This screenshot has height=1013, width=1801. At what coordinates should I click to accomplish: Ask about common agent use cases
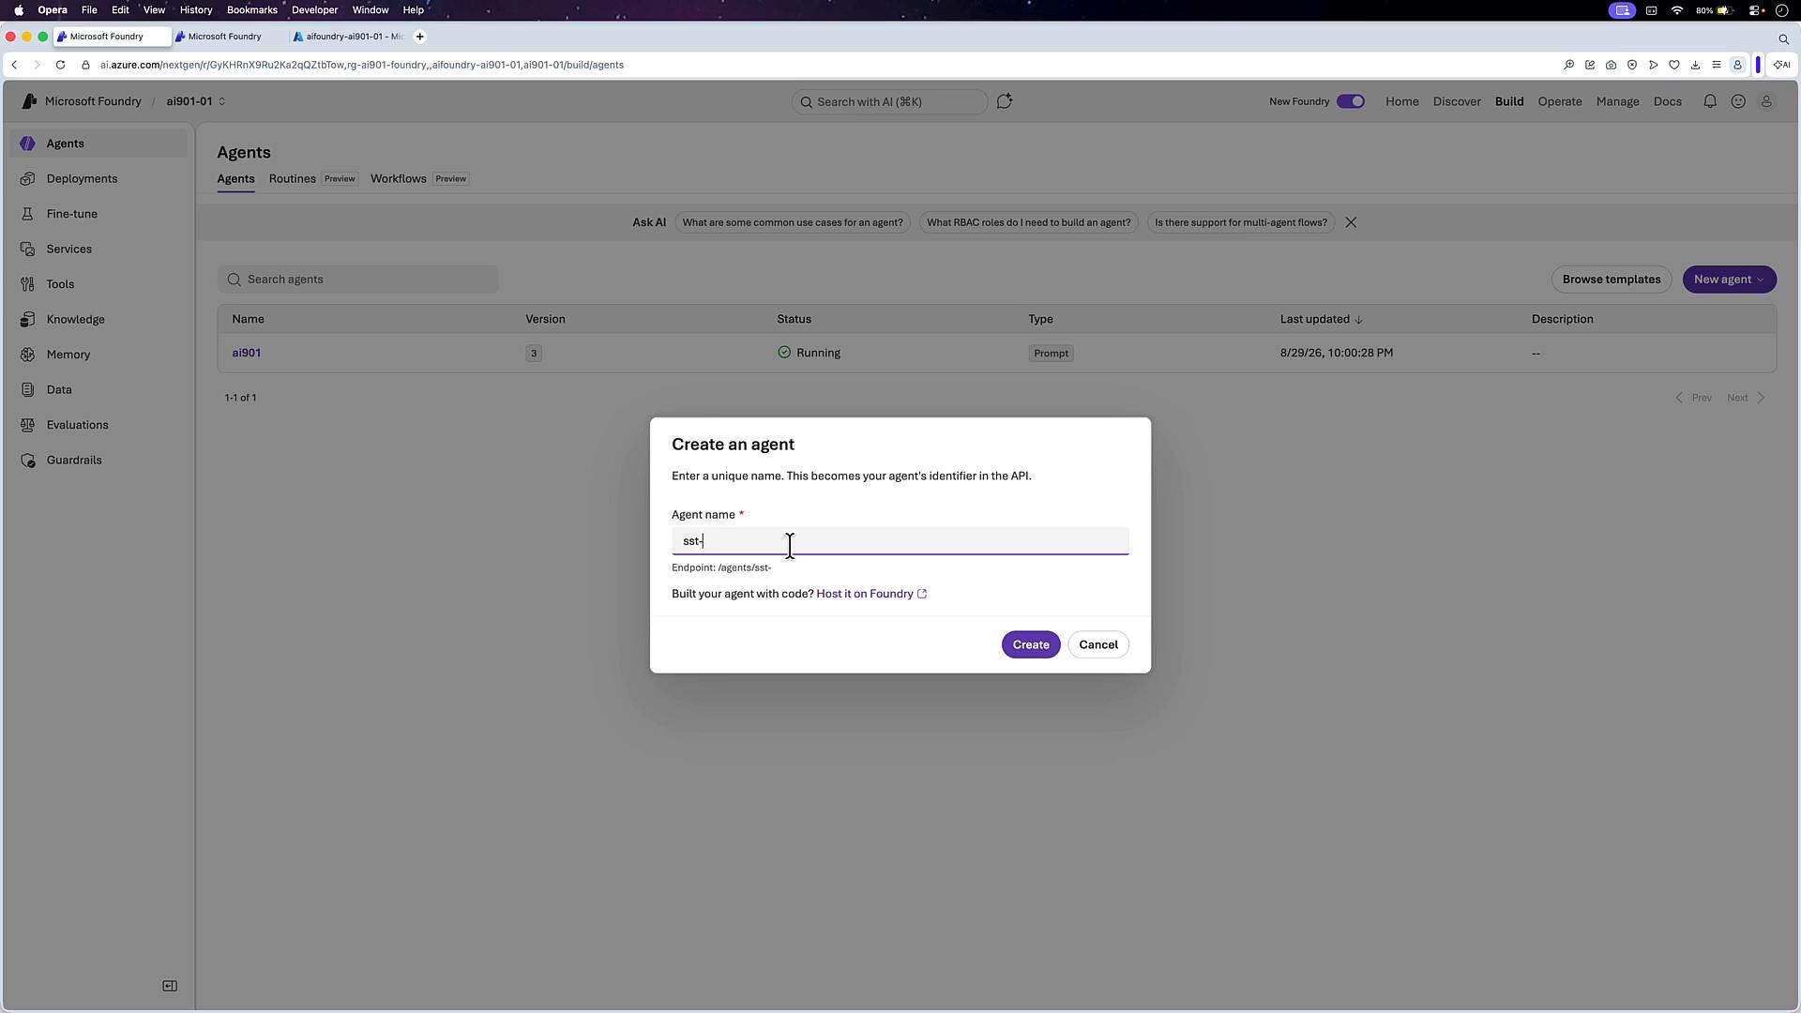point(792,222)
